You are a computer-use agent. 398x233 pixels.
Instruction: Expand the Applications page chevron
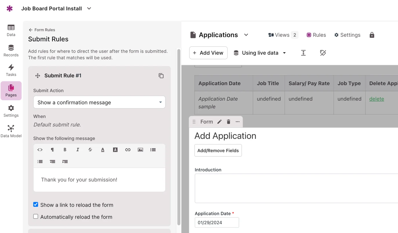246,35
